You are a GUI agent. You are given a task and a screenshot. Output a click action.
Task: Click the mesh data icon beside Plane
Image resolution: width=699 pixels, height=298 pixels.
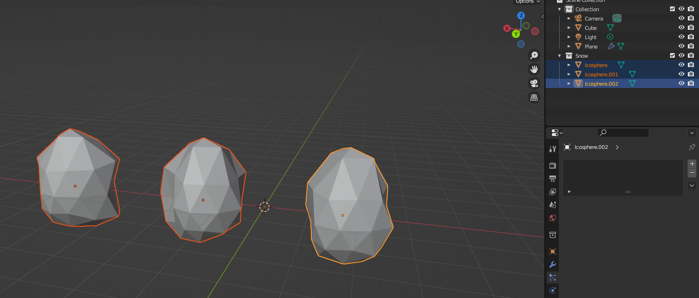click(621, 46)
